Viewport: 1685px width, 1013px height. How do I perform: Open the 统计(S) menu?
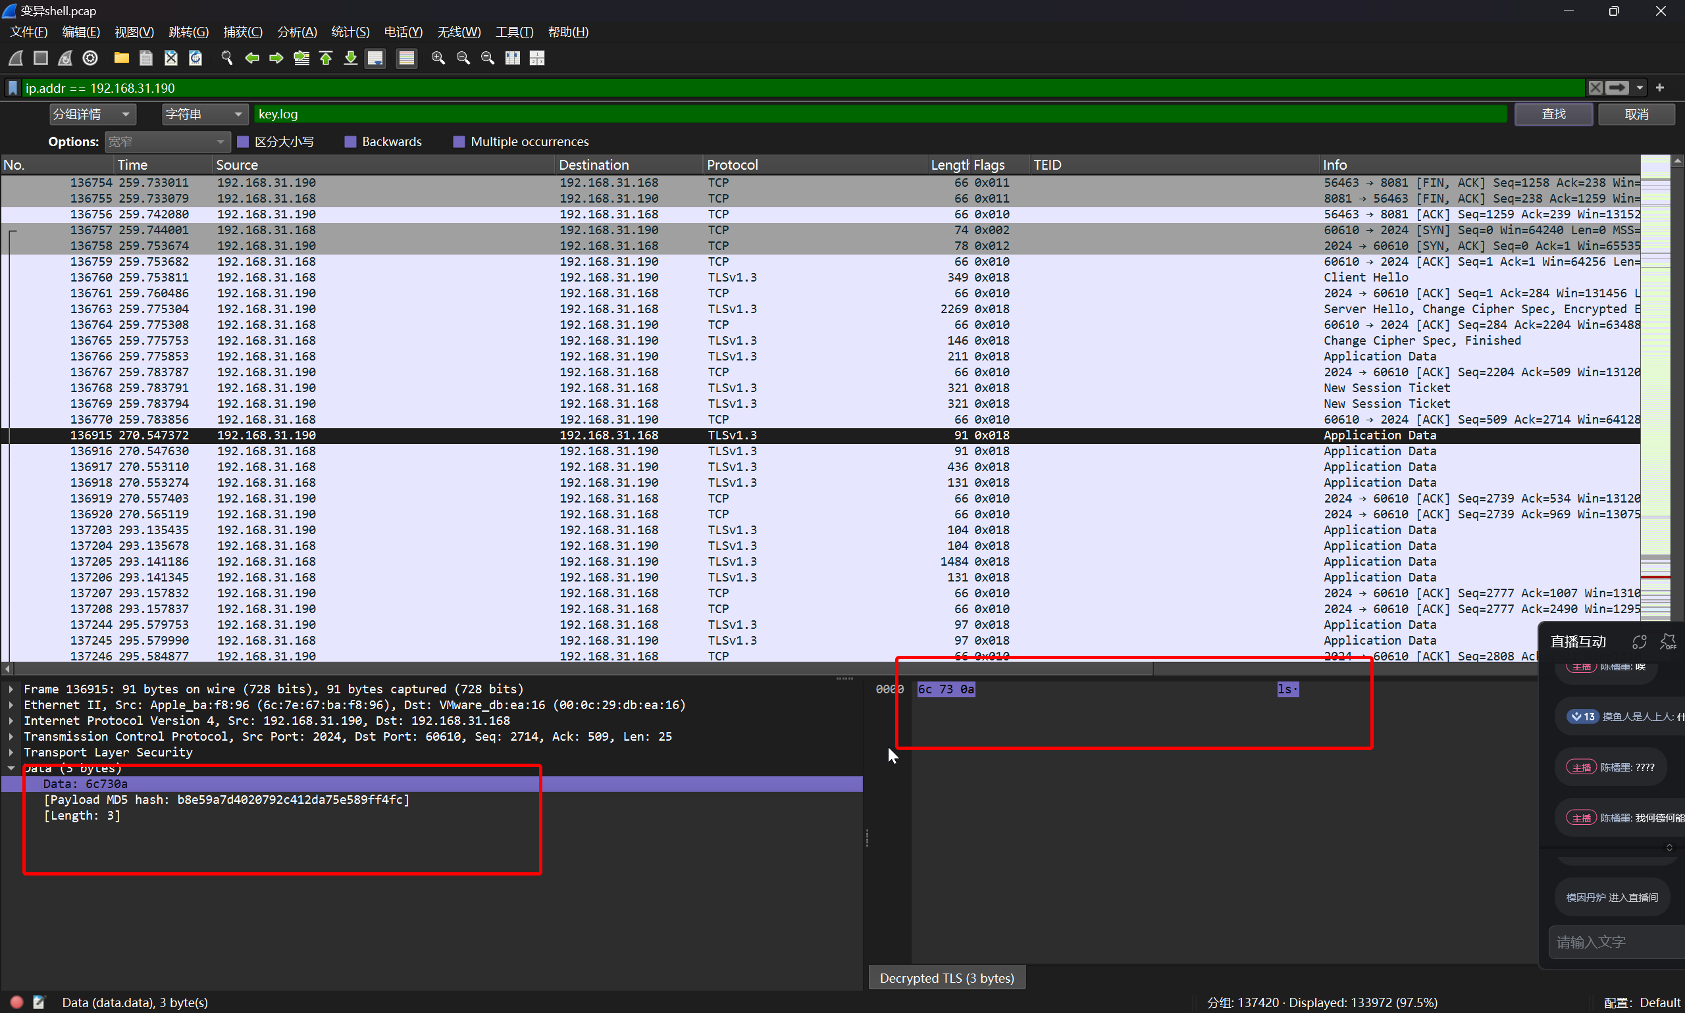(350, 32)
